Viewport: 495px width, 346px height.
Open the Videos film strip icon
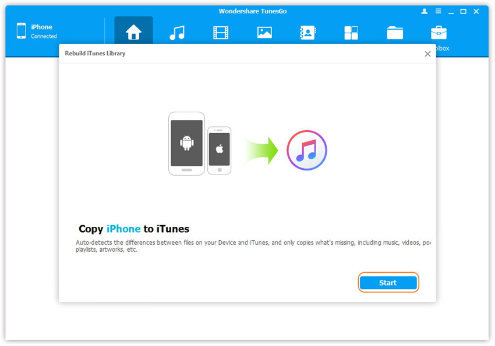tap(221, 33)
